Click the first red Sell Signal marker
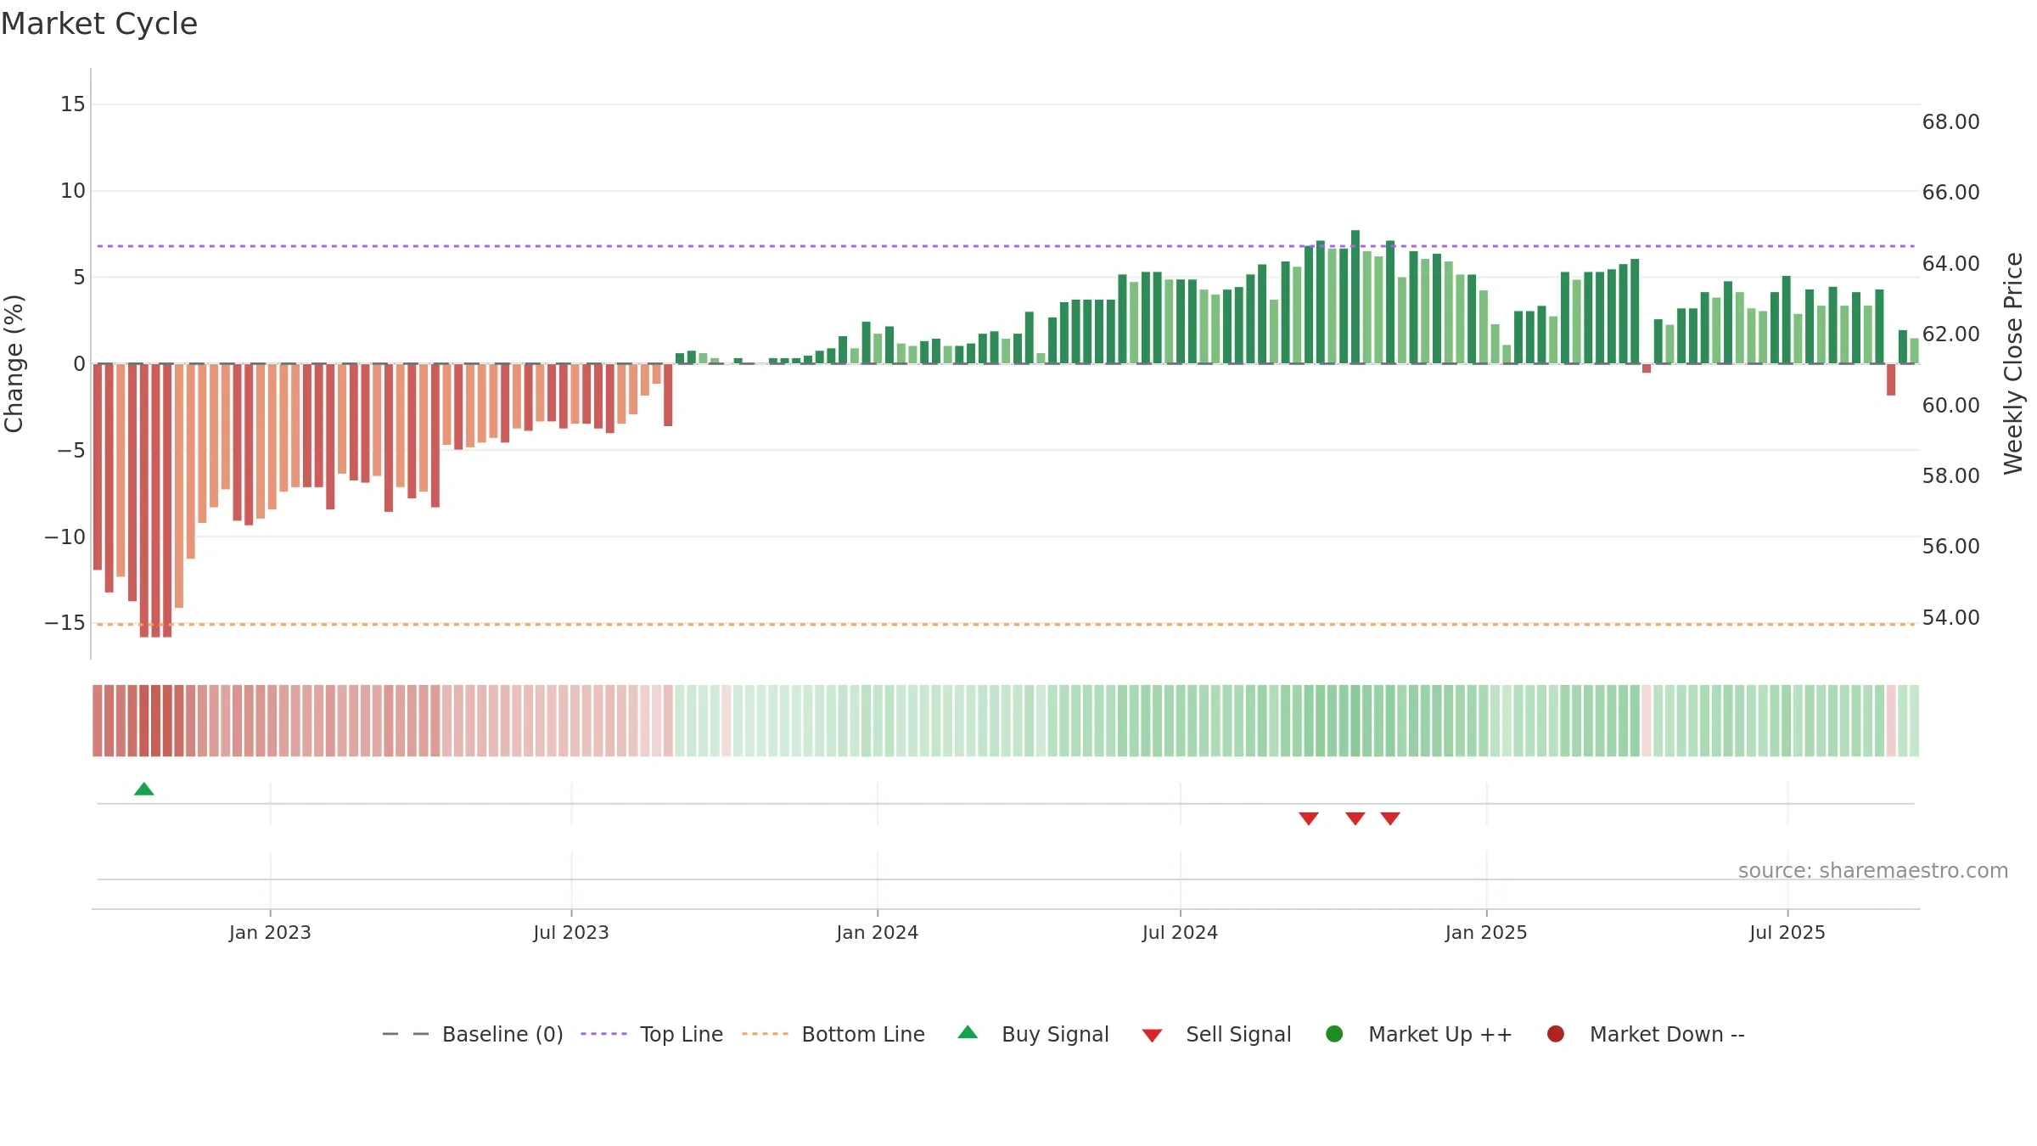Viewport: 2037px width, 1146px height. click(1309, 818)
